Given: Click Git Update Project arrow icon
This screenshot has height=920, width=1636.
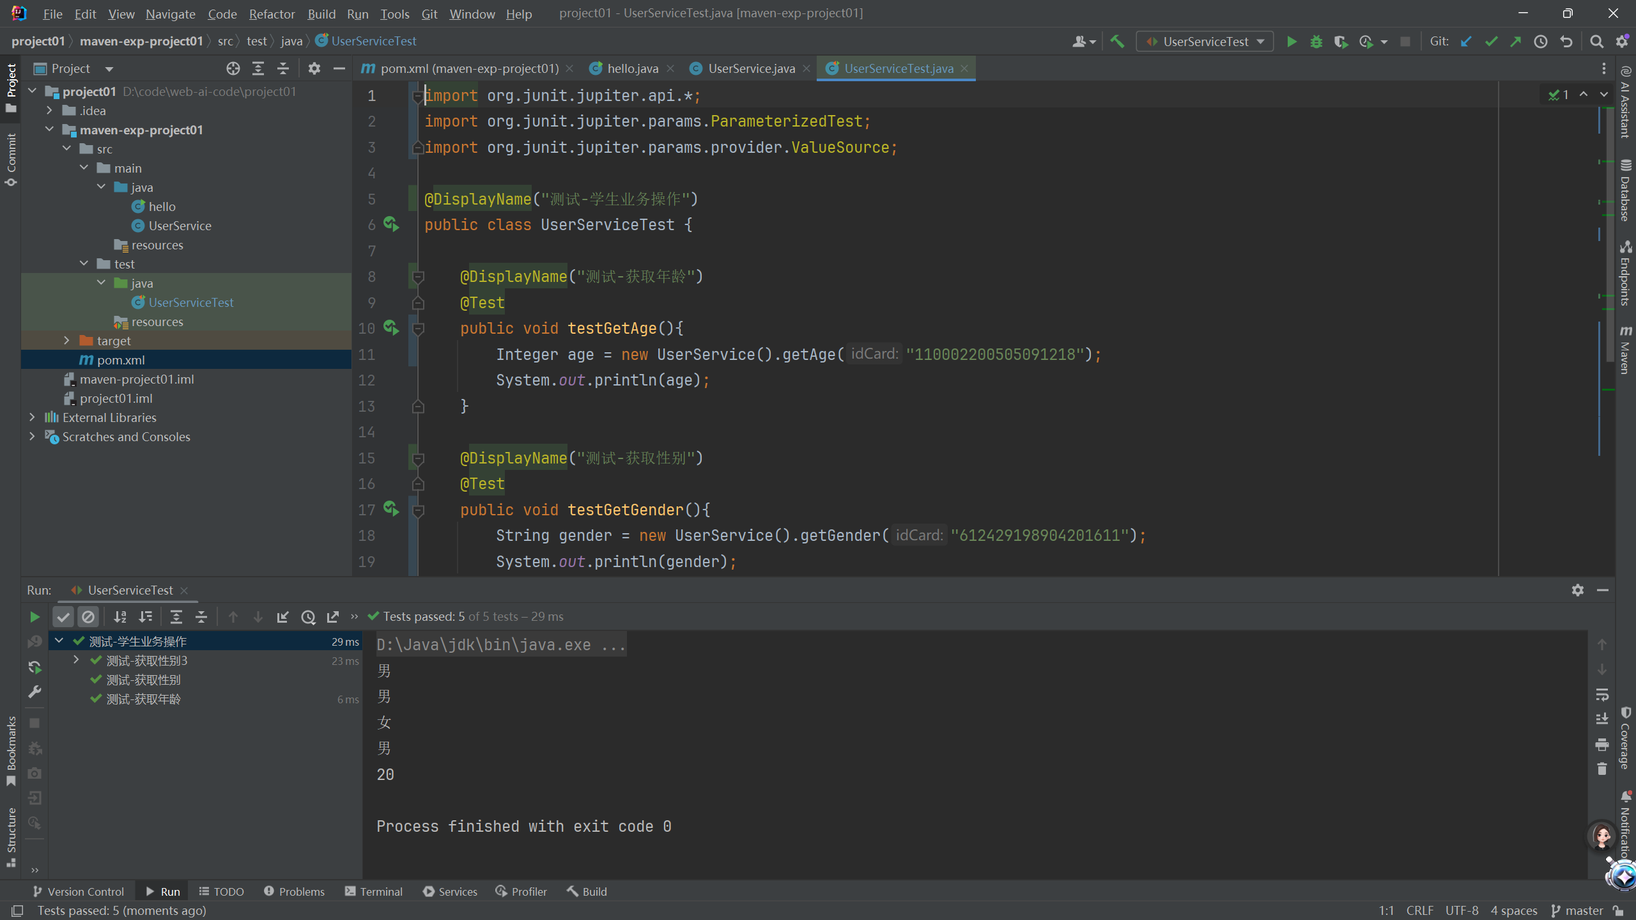Looking at the screenshot, I should point(1466,42).
